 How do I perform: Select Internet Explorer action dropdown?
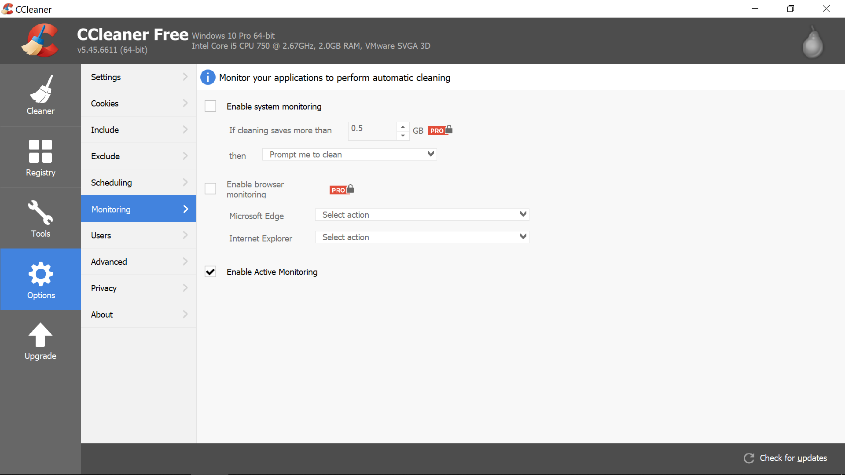click(422, 237)
